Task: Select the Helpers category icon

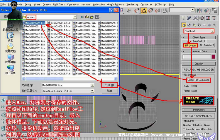Action: click(204, 25)
